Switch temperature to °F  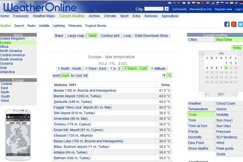point(164,76)
